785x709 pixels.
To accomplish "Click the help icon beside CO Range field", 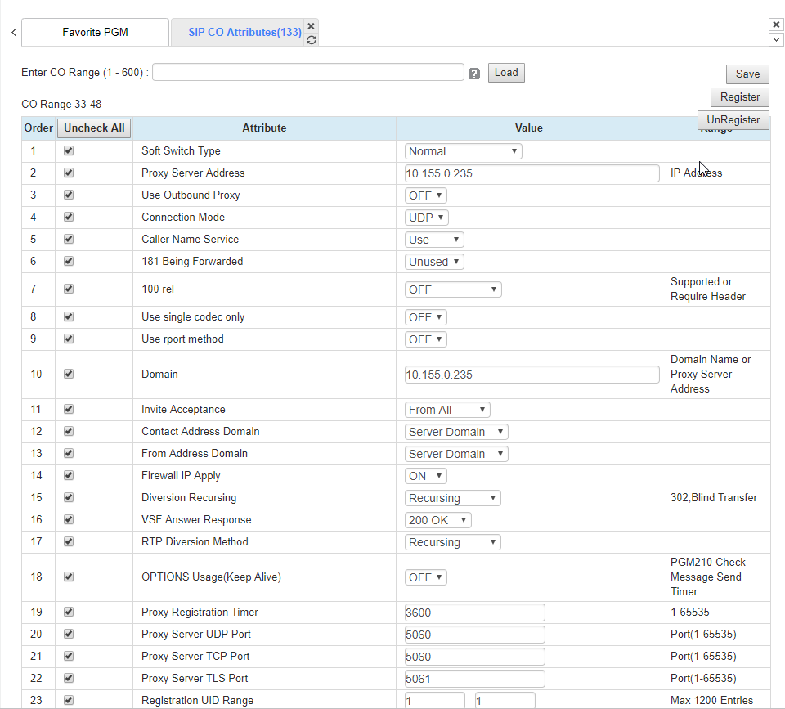I will (x=474, y=74).
